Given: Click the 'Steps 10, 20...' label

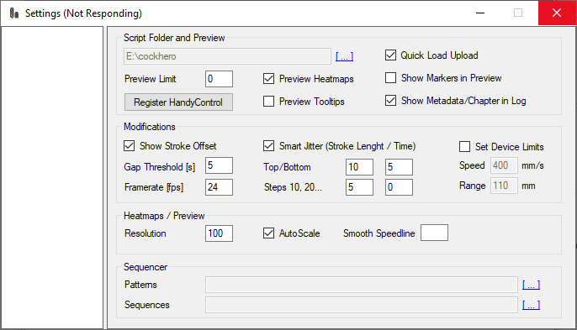Looking at the screenshot, I should [x=293, y=187].
